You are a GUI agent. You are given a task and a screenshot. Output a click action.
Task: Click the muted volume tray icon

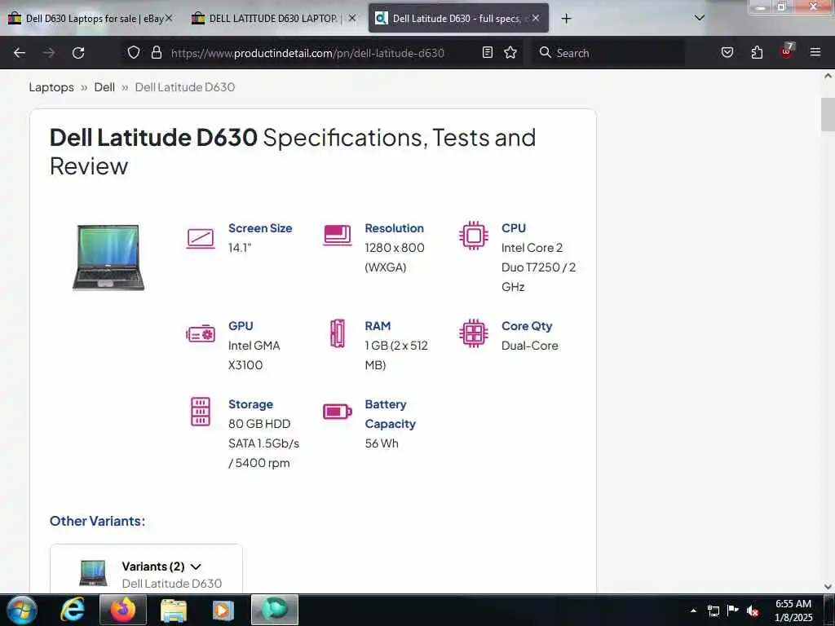point(753,611)
